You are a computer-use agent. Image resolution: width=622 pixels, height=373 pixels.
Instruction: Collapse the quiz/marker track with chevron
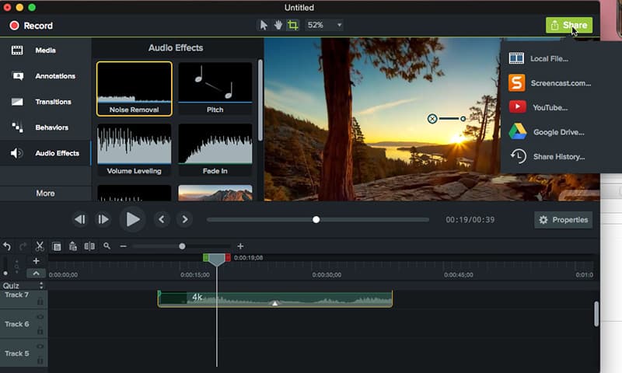[x=36, y=274]
